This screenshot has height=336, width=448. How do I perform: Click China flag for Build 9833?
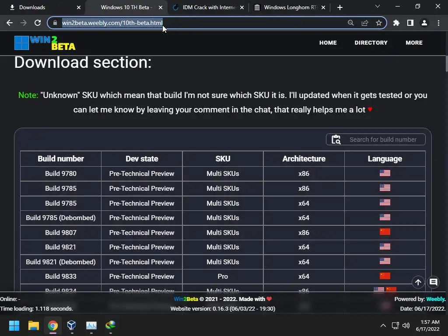[x=385, y=276]
